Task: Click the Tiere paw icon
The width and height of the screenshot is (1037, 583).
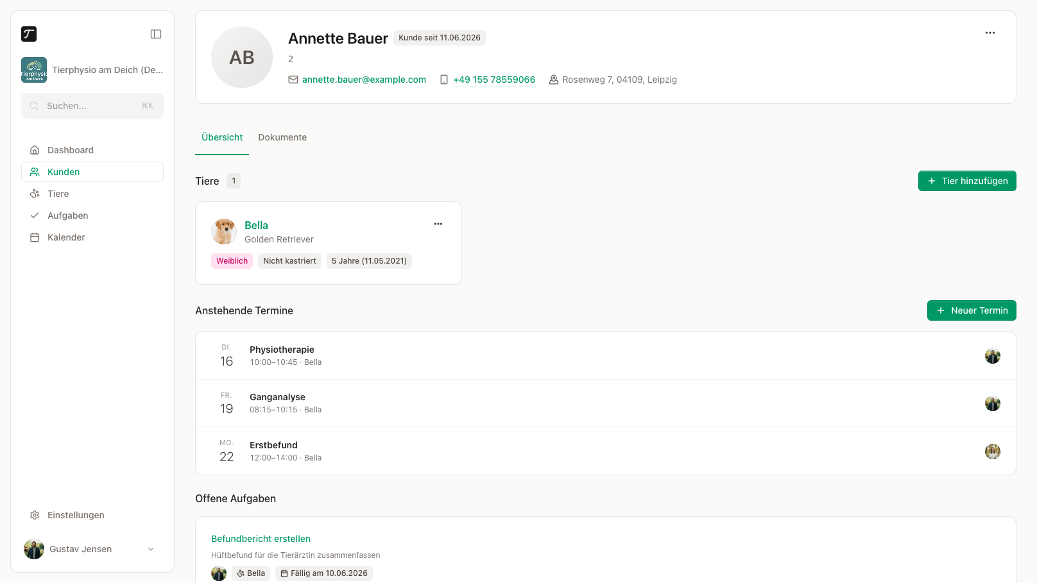Action: point(35,194)
